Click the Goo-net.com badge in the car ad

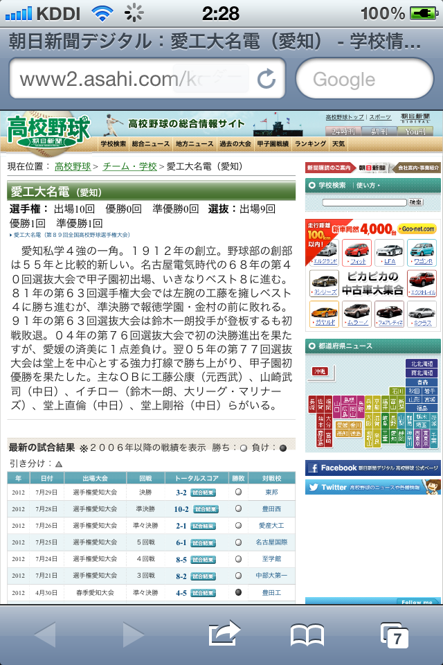coord(418,229)
